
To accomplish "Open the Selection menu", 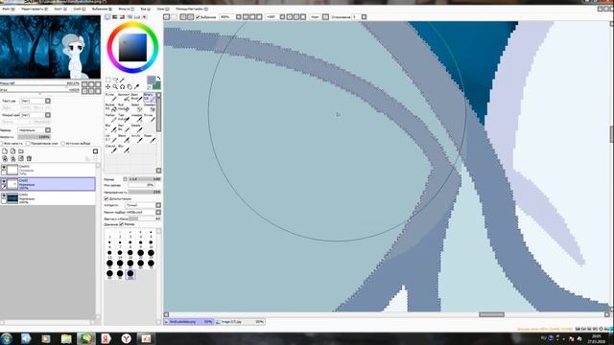I will click(x=102, y=9).
